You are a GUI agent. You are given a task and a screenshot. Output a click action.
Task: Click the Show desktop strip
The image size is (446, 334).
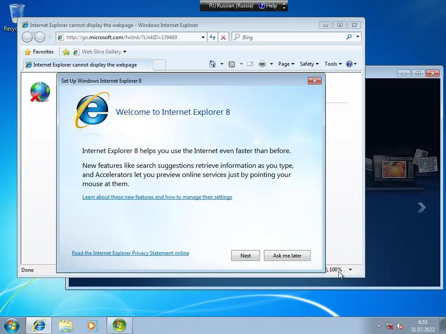[x=444, y=325]
